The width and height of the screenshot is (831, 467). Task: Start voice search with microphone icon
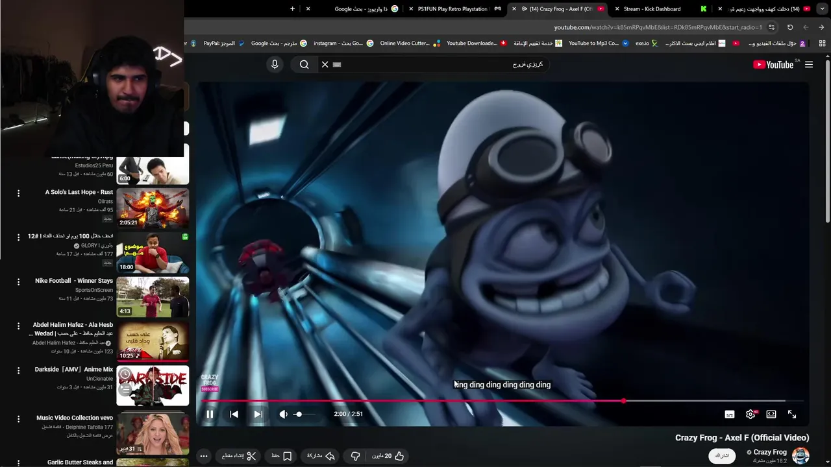[x=275, y=64]
